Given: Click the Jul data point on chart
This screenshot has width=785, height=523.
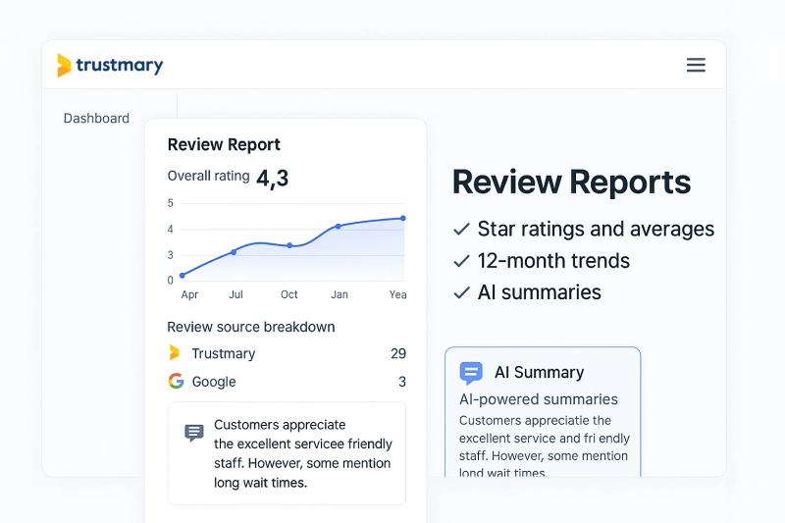Looking at the screenshot, I should (x=234, y=252).
